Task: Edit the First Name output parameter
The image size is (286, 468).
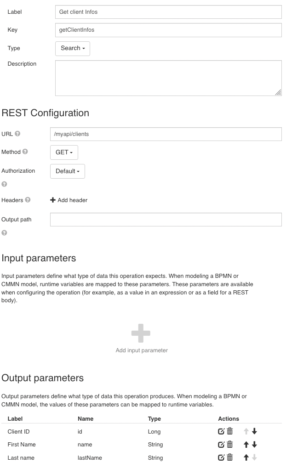Action: coord(221,445)
